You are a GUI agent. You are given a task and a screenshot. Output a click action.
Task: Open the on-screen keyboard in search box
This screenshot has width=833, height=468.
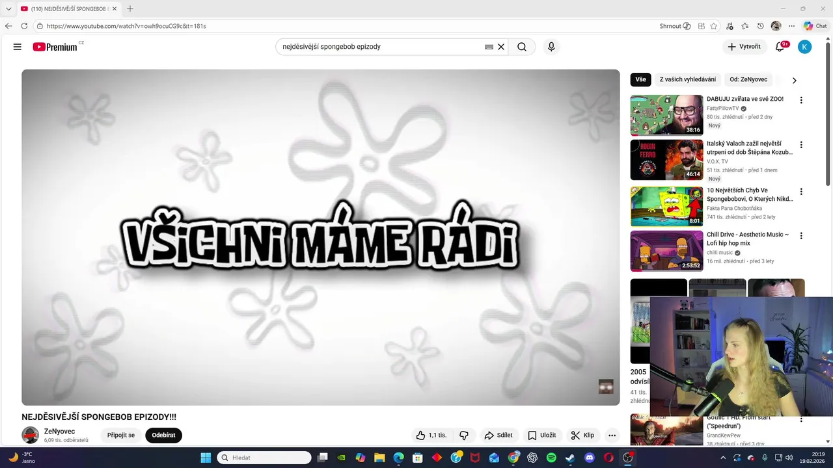(x=489, y=47)
